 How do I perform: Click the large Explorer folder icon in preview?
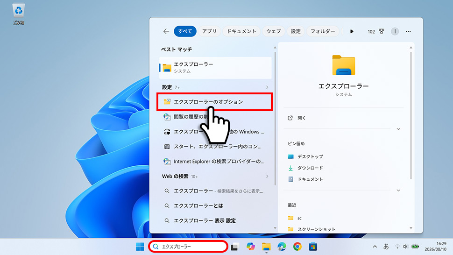344,65
